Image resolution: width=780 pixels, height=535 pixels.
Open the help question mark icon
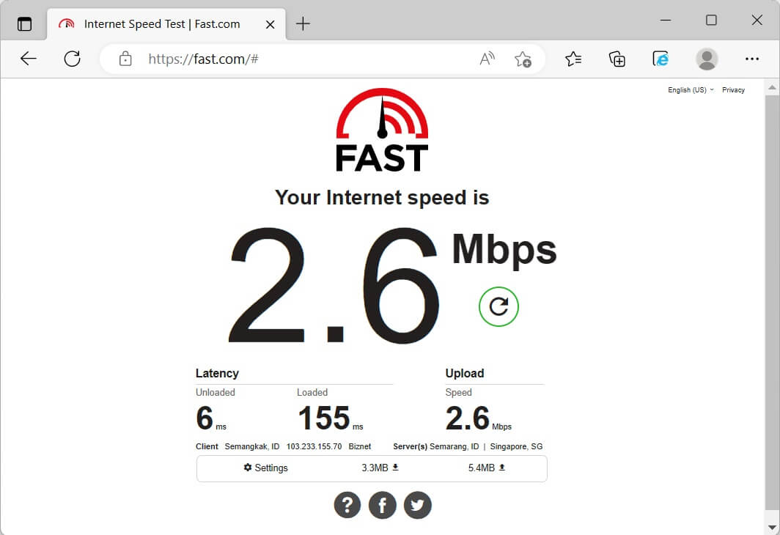pyautogui.click(x=347, y=505)
